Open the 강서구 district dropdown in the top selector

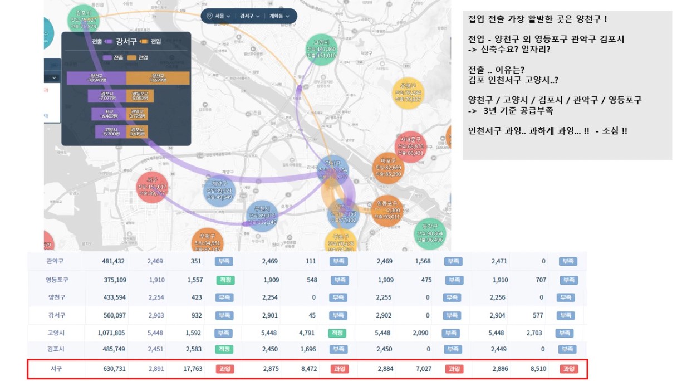[249, 16]
